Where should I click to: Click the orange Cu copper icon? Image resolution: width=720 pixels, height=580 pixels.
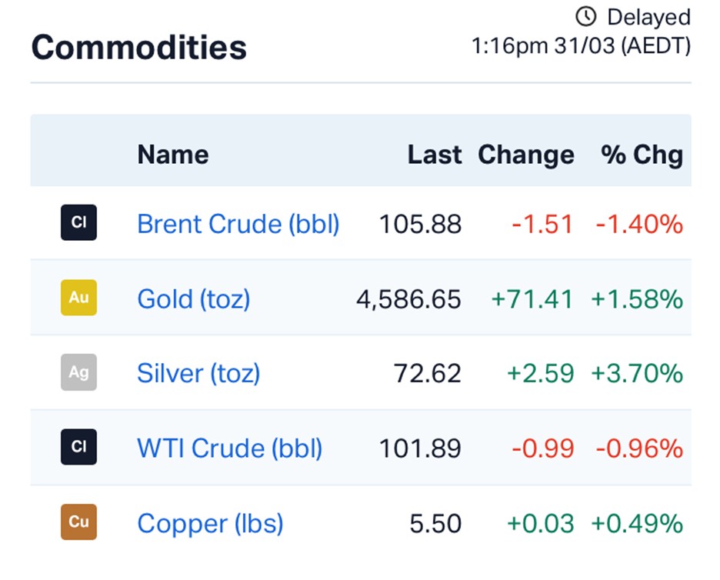(x=78, y=522)
